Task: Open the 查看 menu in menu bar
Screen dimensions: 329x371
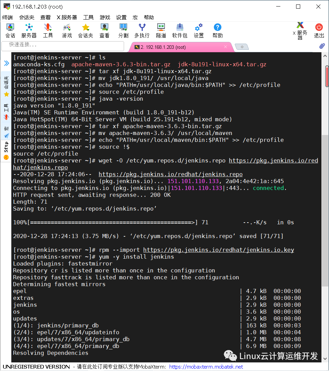Action: click(x=45, y=17)
